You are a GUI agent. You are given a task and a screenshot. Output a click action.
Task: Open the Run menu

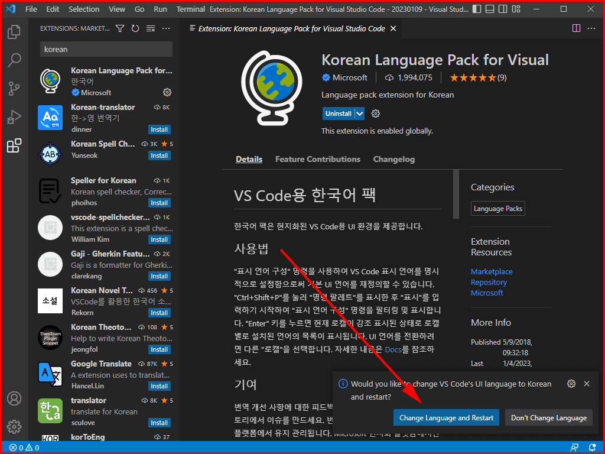click(161, 9)
